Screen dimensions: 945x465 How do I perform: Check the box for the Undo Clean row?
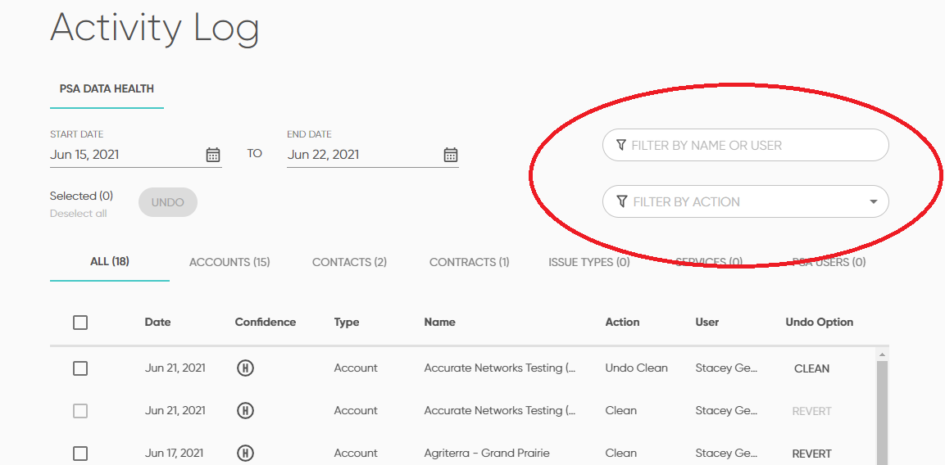tap(80, 368)
